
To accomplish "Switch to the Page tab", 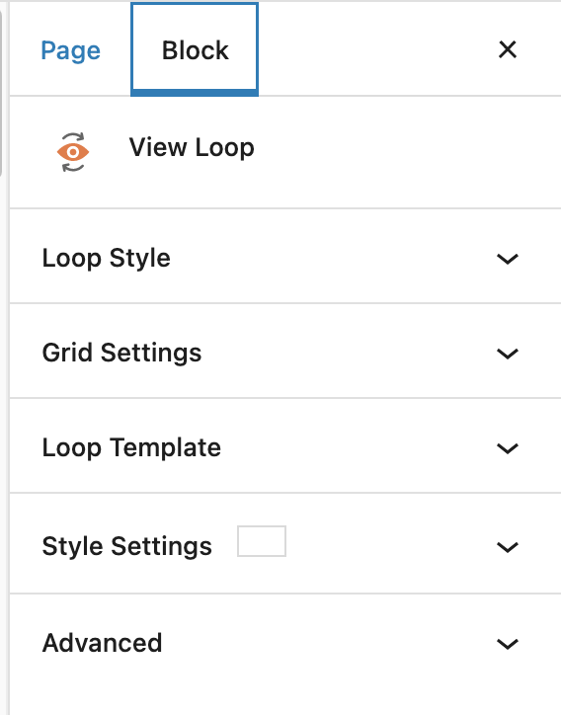I will click(71, 49).
